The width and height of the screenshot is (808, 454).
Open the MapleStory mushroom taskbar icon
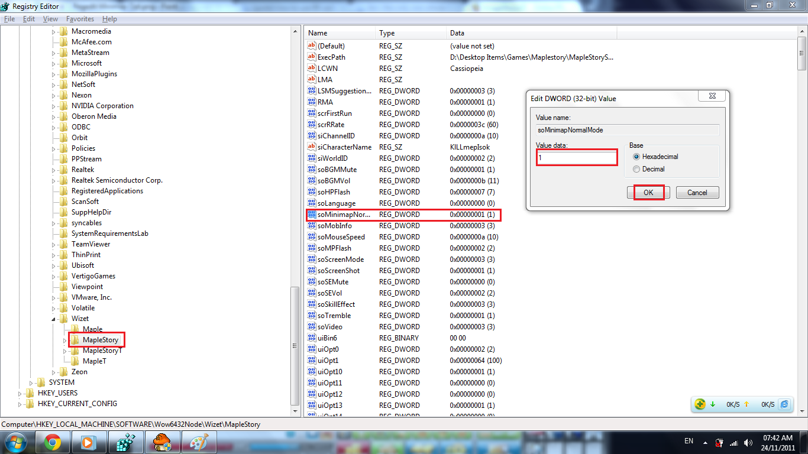[161, 442]
